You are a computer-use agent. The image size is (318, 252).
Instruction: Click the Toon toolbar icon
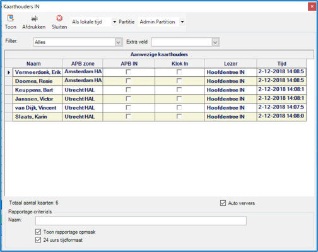[x=10, y=18]
